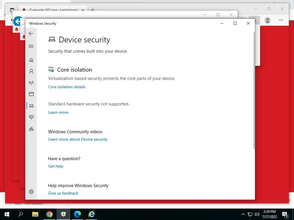The height and width of the screenshot is (220, 294).
Task: Open network status tray icon
Action: click(x=250, y=214)
